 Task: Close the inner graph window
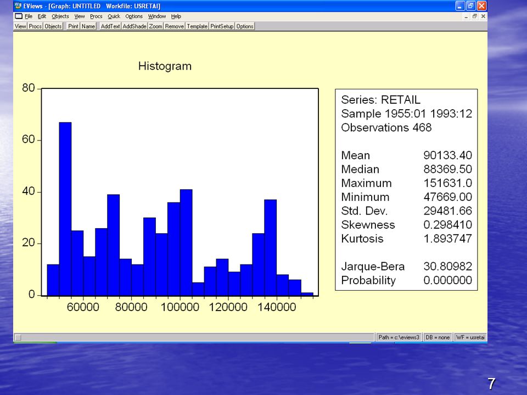[483, 16]
